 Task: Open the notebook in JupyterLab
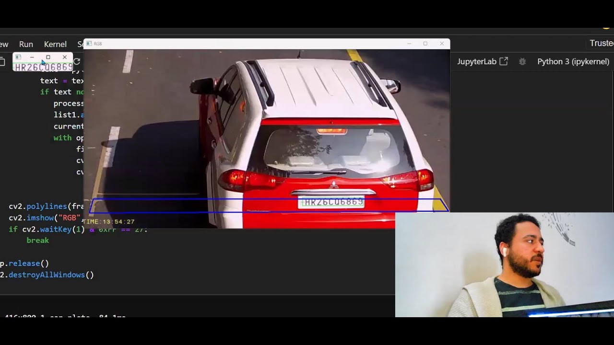click(x=482, y=61)
